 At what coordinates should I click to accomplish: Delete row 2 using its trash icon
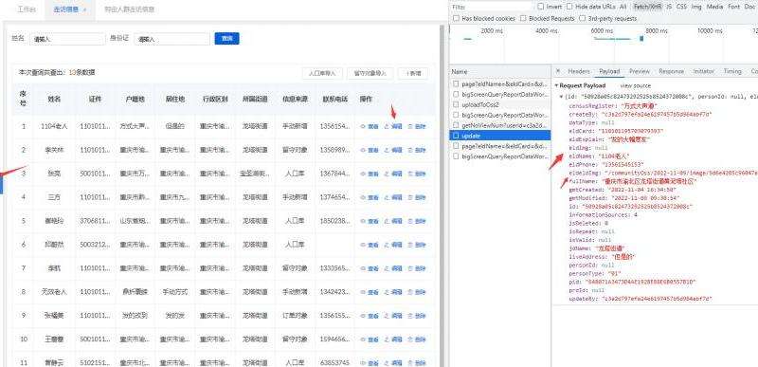pyautogui.click(x=410, y=151)
